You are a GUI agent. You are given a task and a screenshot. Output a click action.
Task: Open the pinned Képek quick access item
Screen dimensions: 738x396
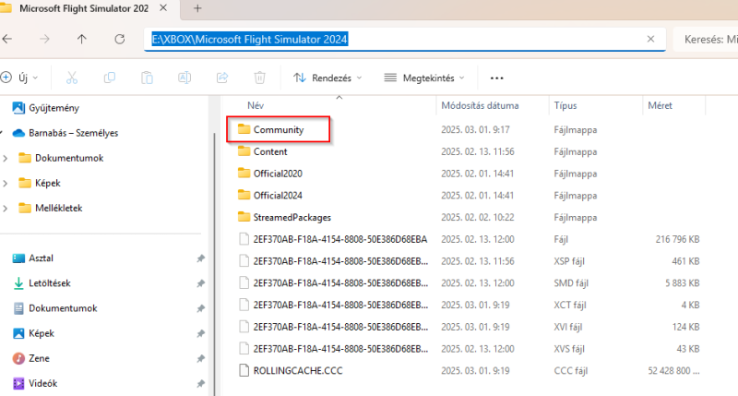[33, 333]
